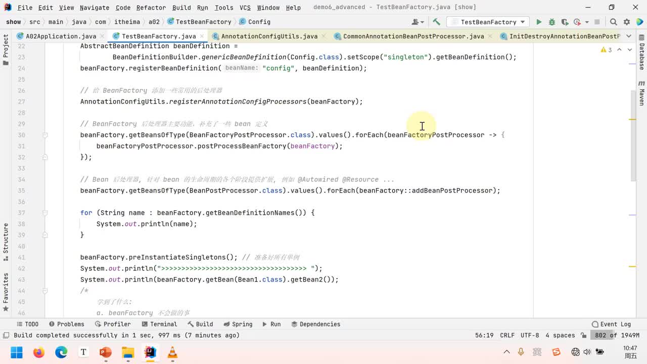This screenshot has width=647, height=364.
Task: Click the itheima breadcrumb
Action: [127, 22]
